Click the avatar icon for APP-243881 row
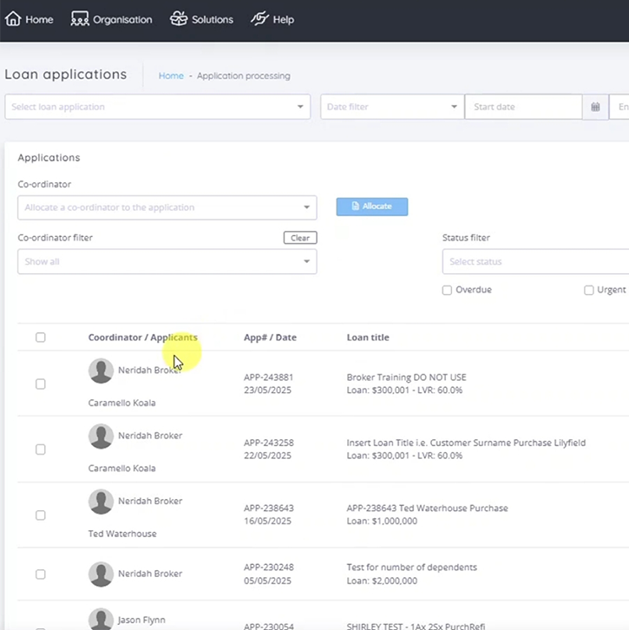The width and height of the screenshot is (629, 630). click(102, 371)
